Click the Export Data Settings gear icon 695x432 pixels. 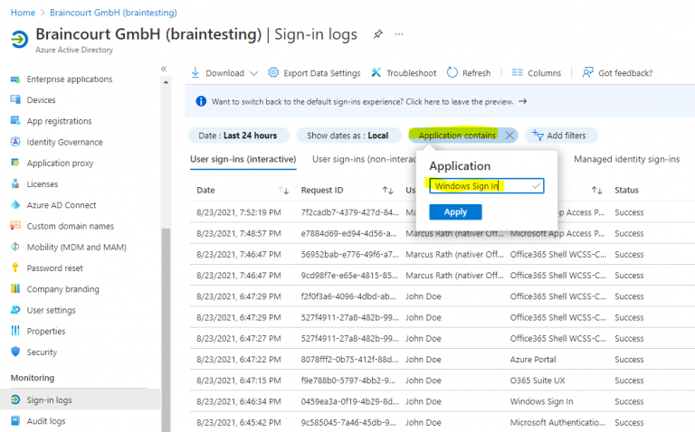point(273,72)
